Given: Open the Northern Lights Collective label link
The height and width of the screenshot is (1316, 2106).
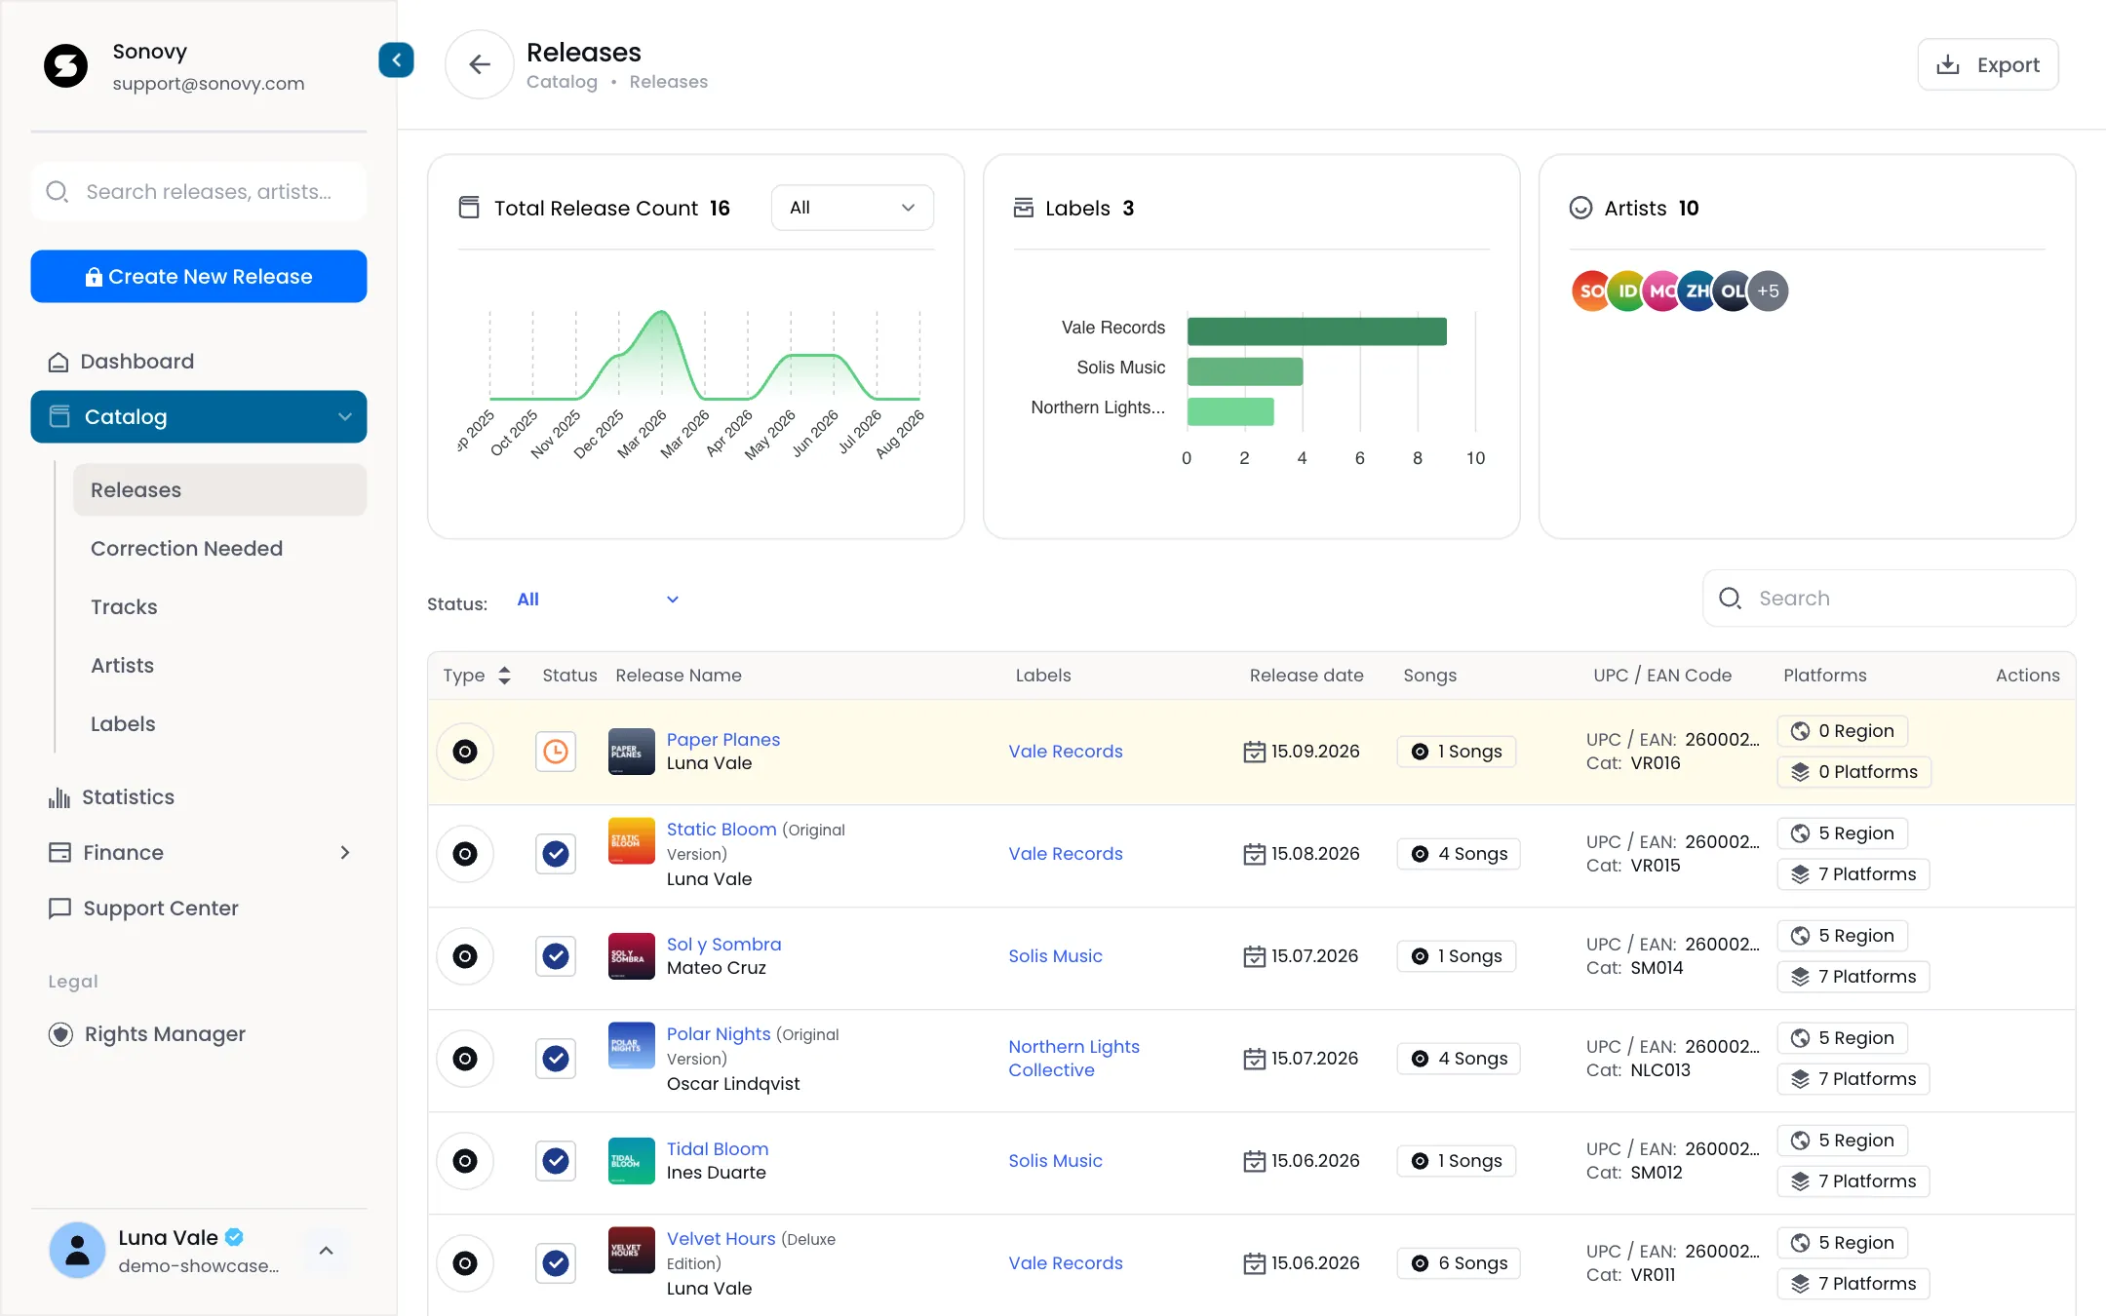Looking at the screenshot, I should pos(1073,1059).
